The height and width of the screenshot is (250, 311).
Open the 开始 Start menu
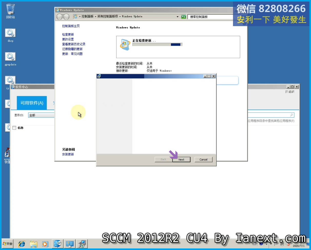(7, 244)
